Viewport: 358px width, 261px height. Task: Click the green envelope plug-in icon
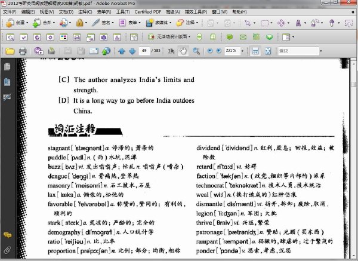243,37
